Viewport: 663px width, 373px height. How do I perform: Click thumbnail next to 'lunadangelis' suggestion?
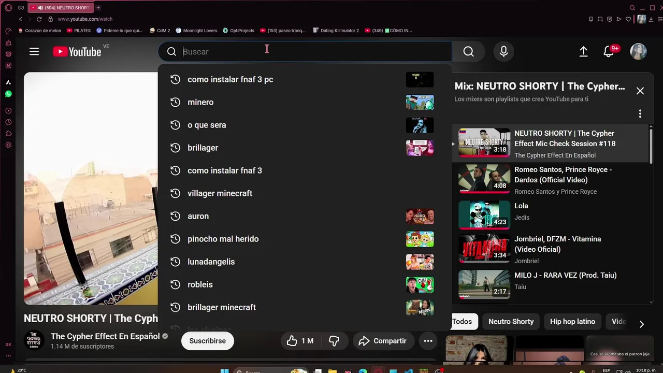tap(420, 262)
